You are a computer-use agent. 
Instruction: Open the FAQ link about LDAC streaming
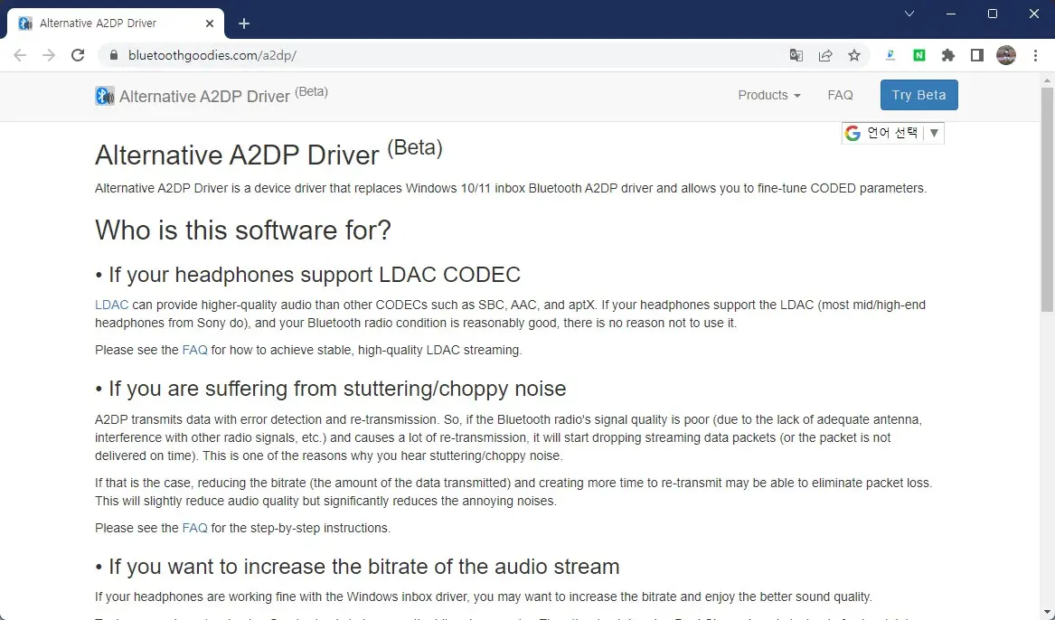coord(194,350)
